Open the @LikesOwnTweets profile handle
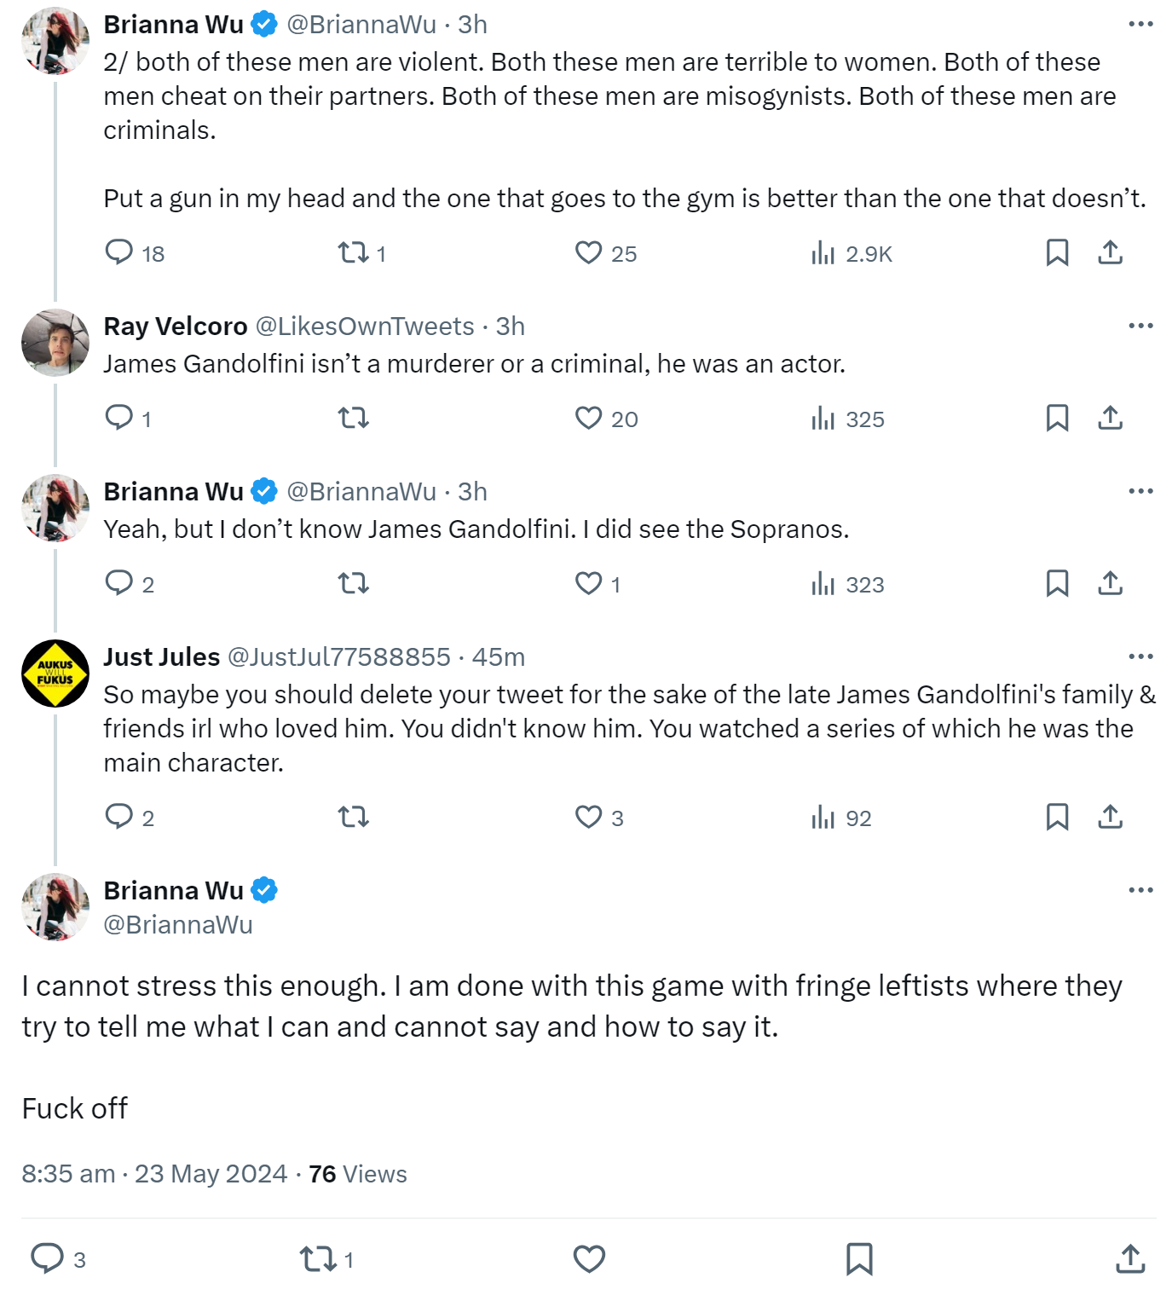 (x=365, y=326)
